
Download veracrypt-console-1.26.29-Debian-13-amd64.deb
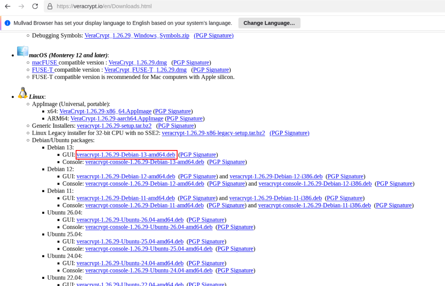[145, 162]
